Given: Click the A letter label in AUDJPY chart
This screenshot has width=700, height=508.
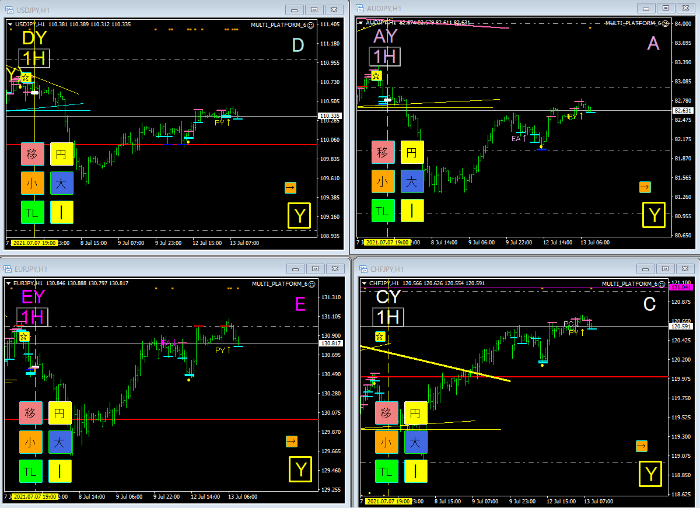Looking at the screenshot, I should 653,43.
